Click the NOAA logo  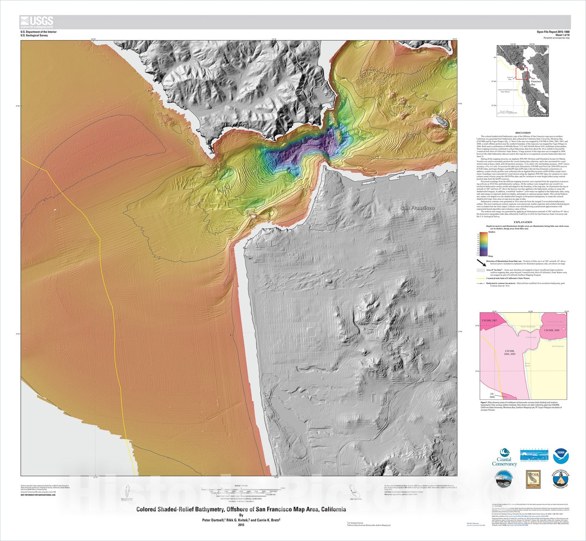pyautogui.click(x=561, y=456)
